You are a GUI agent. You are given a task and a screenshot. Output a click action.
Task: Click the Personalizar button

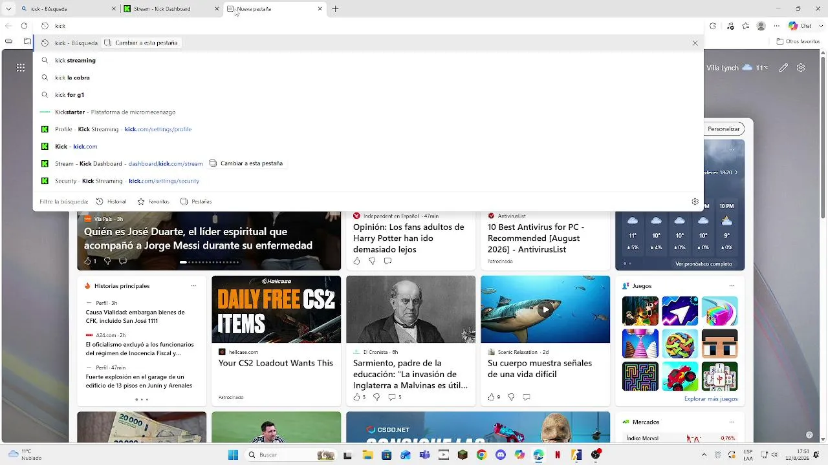[x=724, y=129]
